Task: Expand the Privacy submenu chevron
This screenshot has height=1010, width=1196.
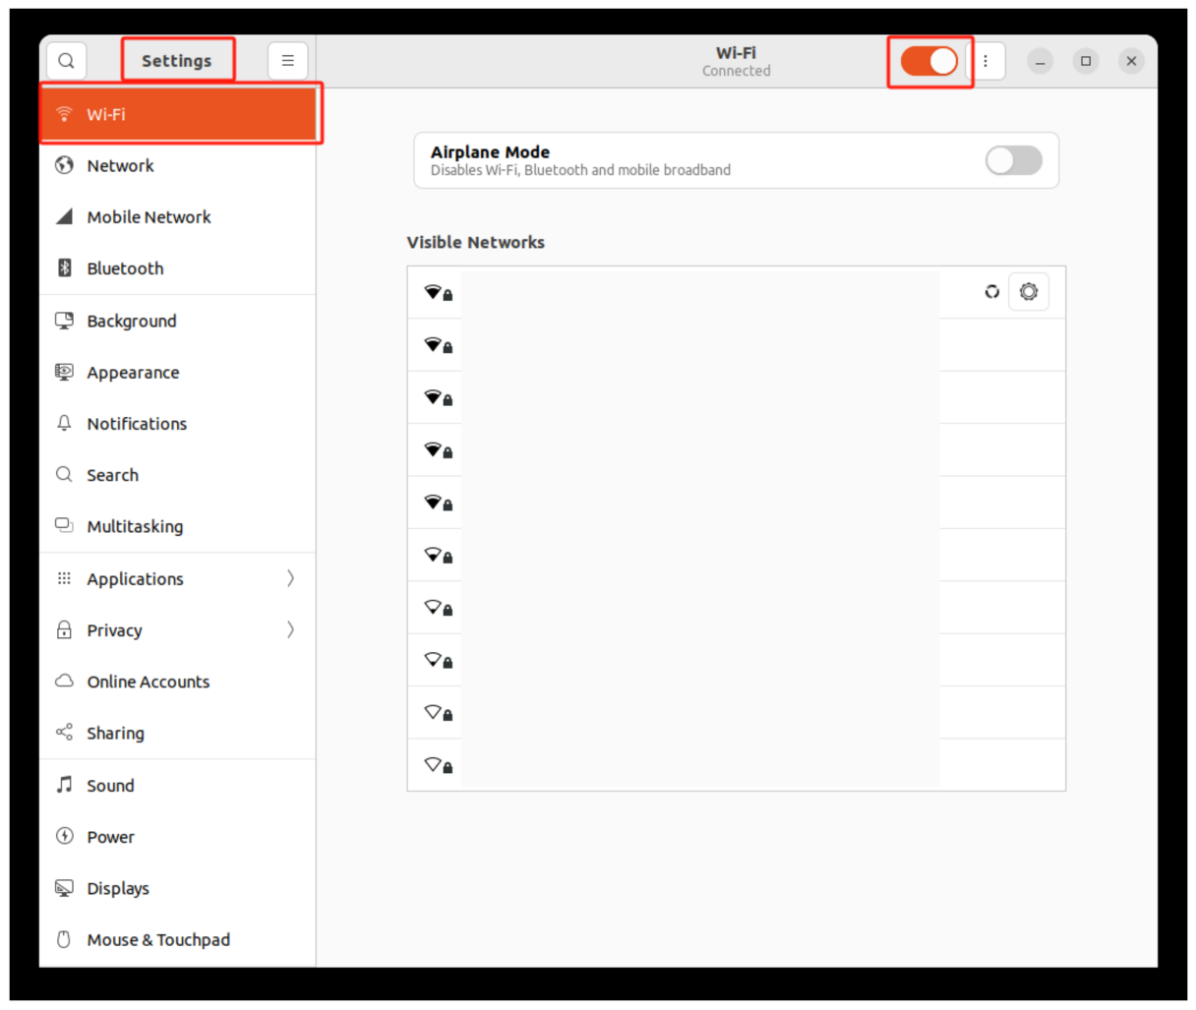Action: point(290,629)
